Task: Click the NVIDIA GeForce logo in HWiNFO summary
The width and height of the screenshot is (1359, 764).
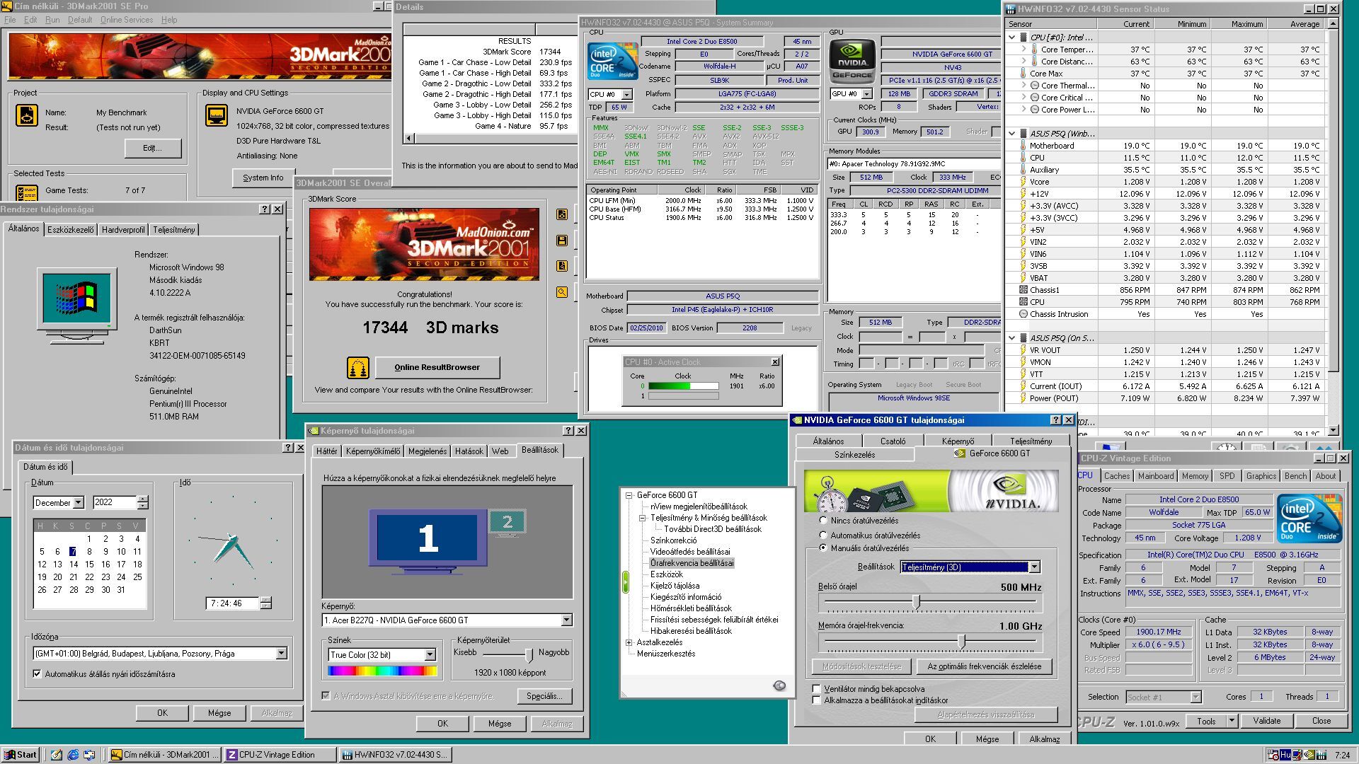Action: [852, 62]
